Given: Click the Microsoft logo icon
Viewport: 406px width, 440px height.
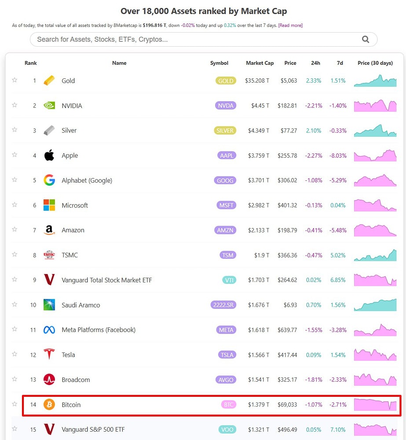Looking at the screenshot, I should [x=49, y=205].
